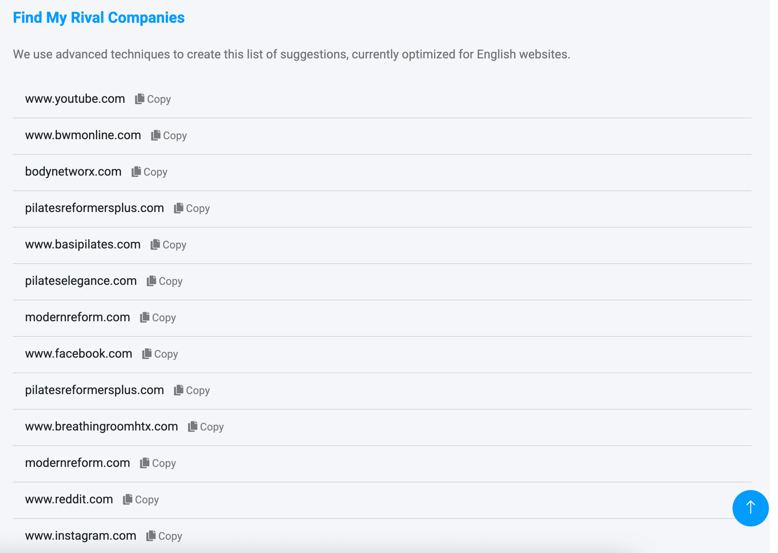Select the www.facebook.com domain text
Viewport: 778px width, 553px height.
coord(78,353)
